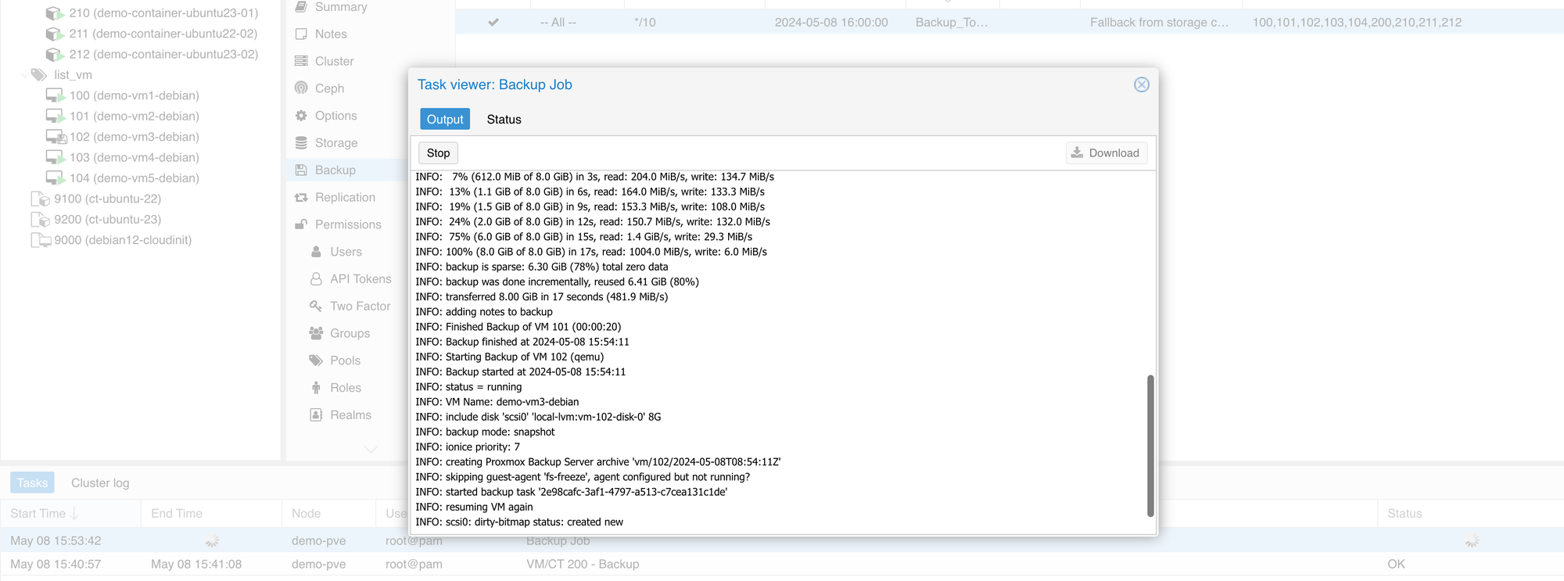Select container 211 icon in tree
Image resolution: width=1564 pixels, height=581 pixels.
click(x=55, y=34)
